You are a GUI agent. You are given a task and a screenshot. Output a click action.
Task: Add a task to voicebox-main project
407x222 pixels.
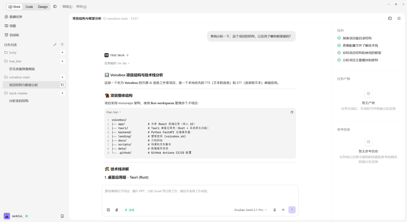62,77
